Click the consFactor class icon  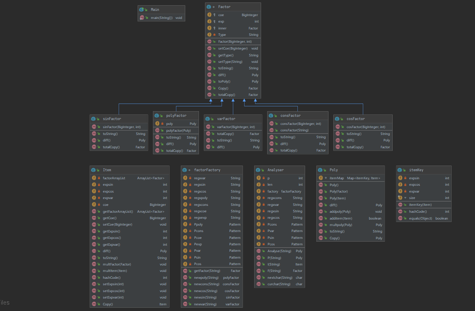tap(271, 116)
